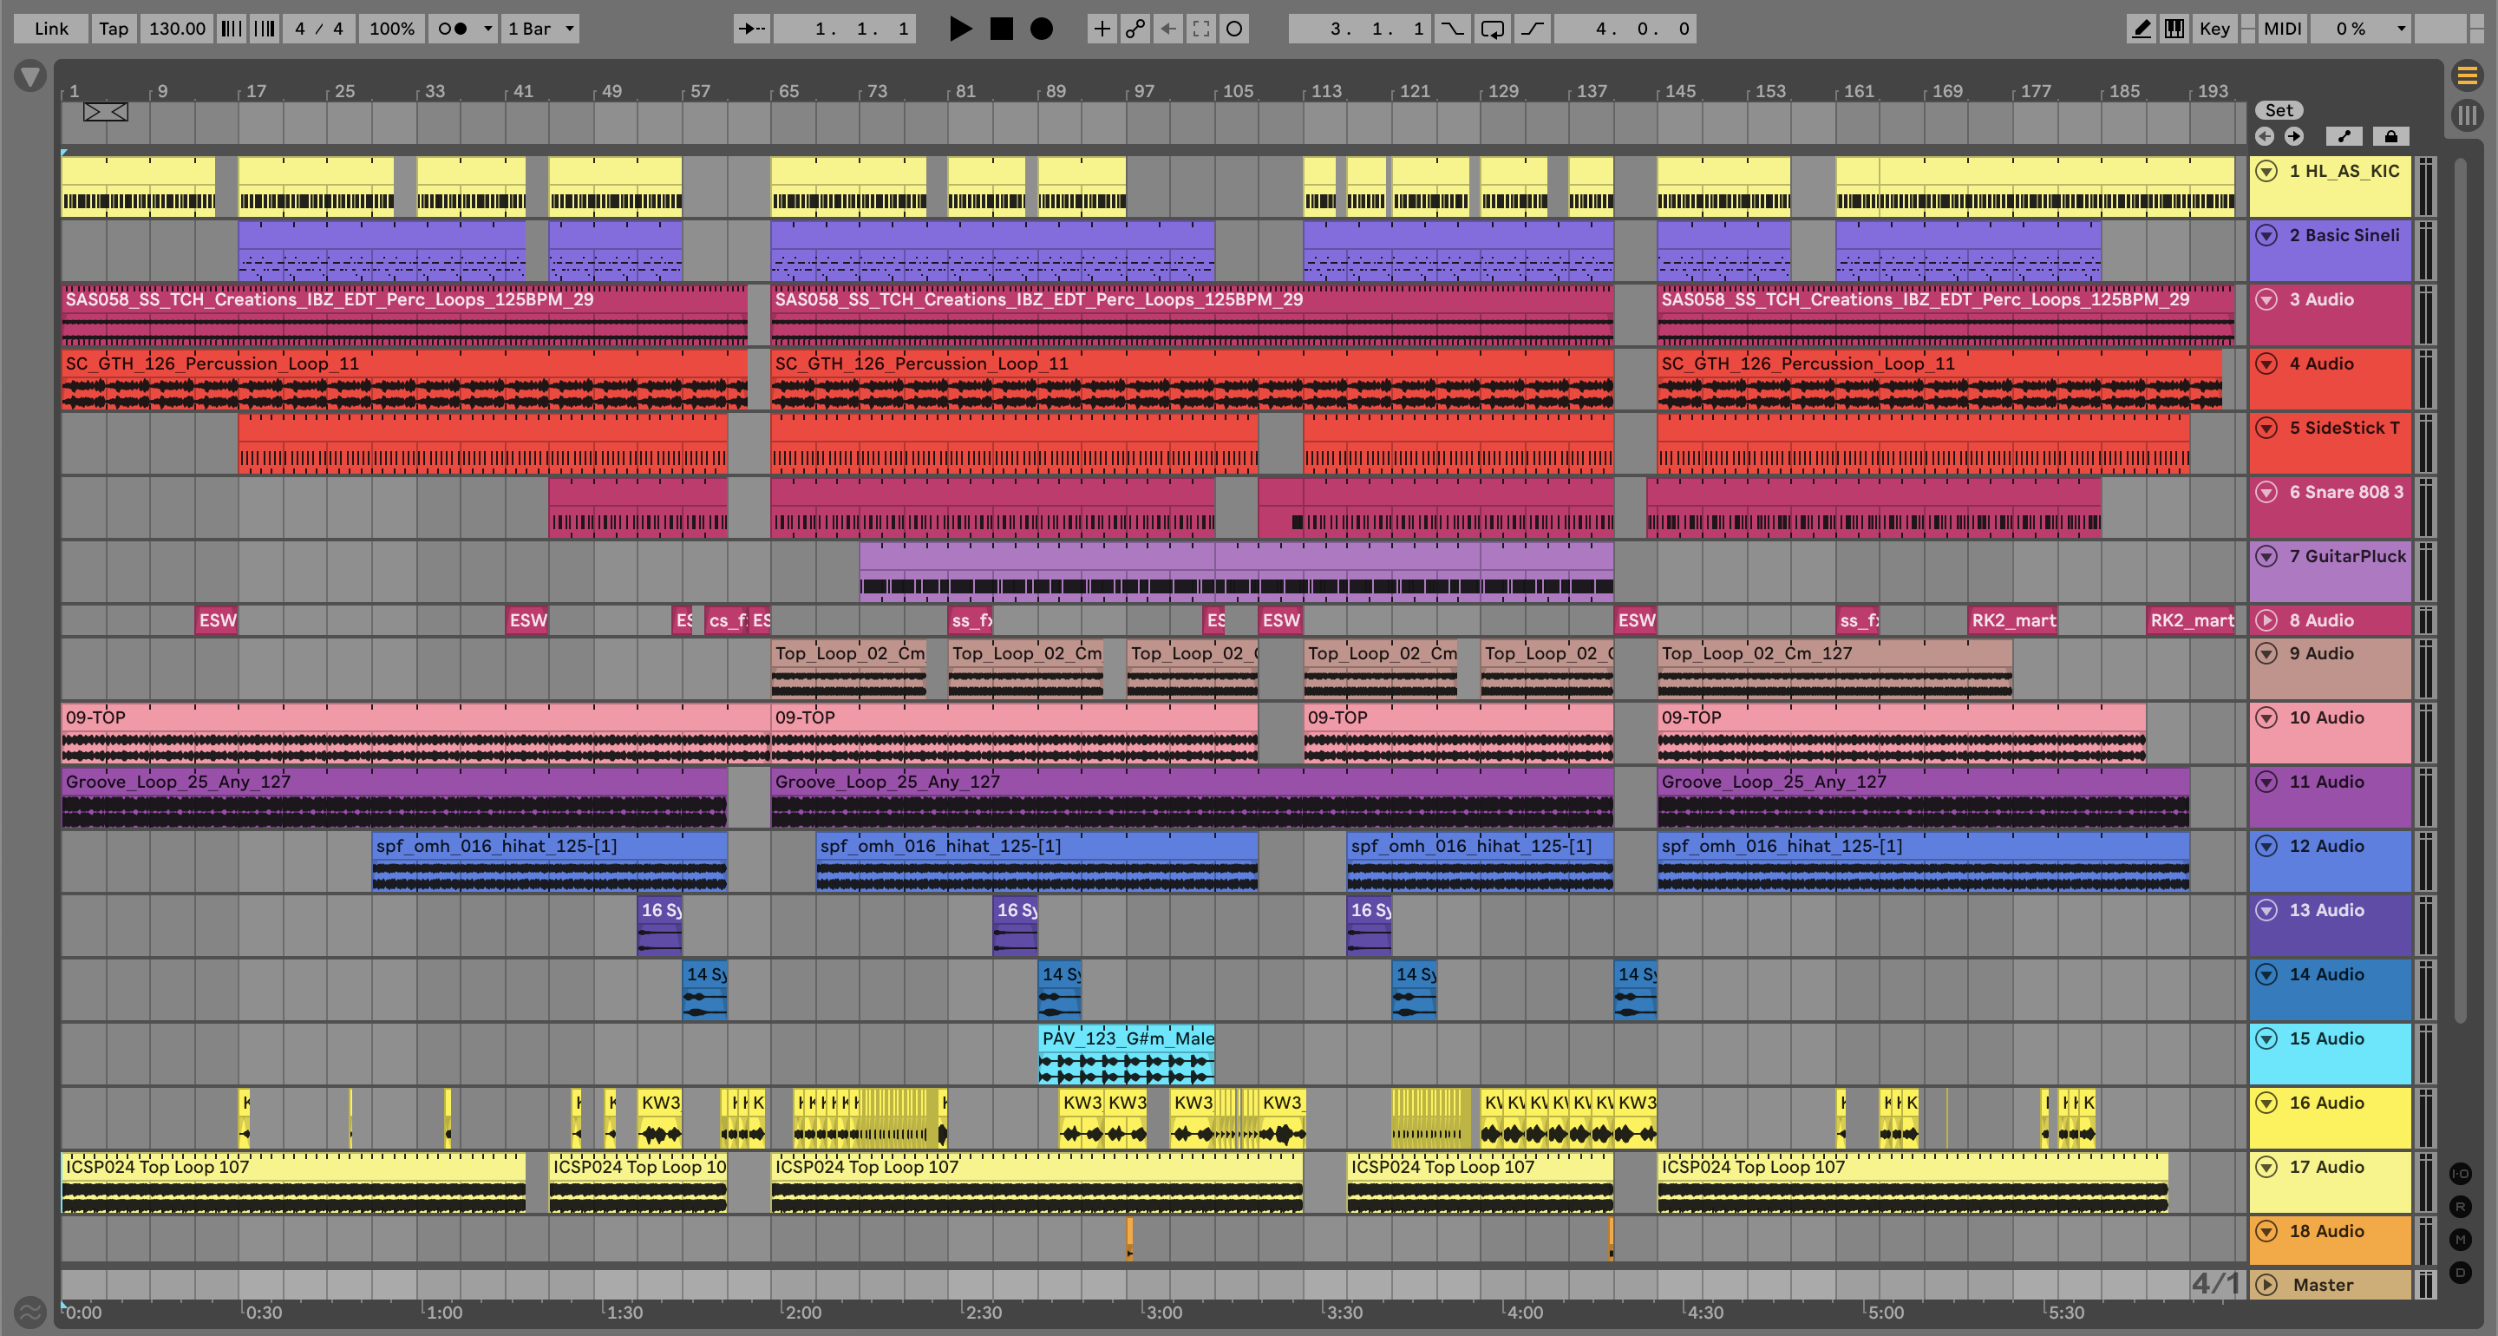Open overview toggle at bottom-left corner
The image size is (2498, 1336).
(x=30, y=1311)
